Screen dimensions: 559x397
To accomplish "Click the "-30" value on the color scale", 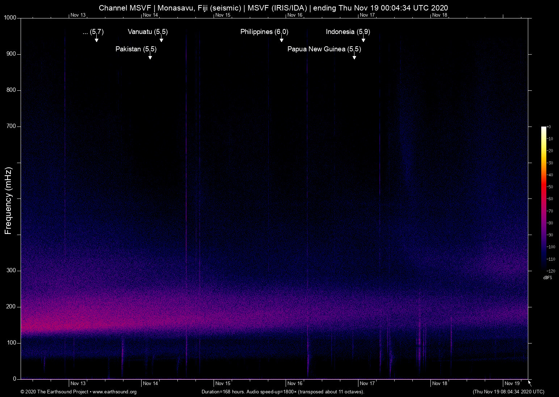I will point(550,163).
